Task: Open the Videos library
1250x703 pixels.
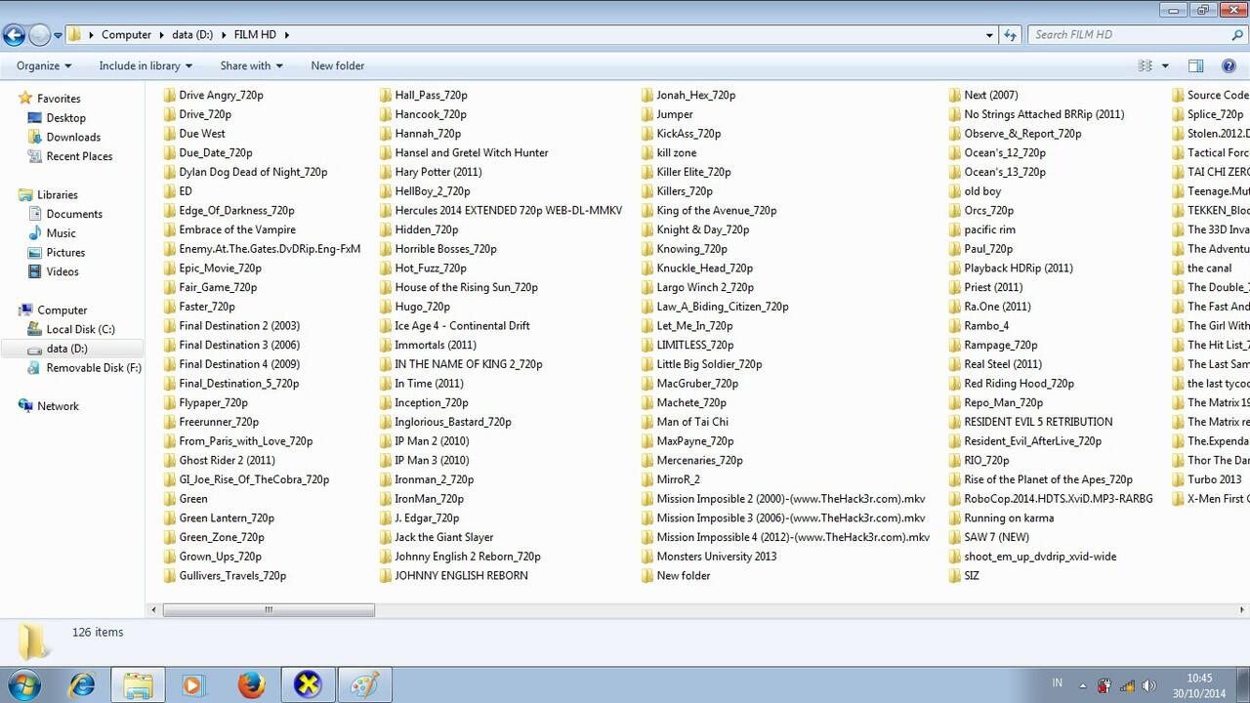Action: coord(62,271)
